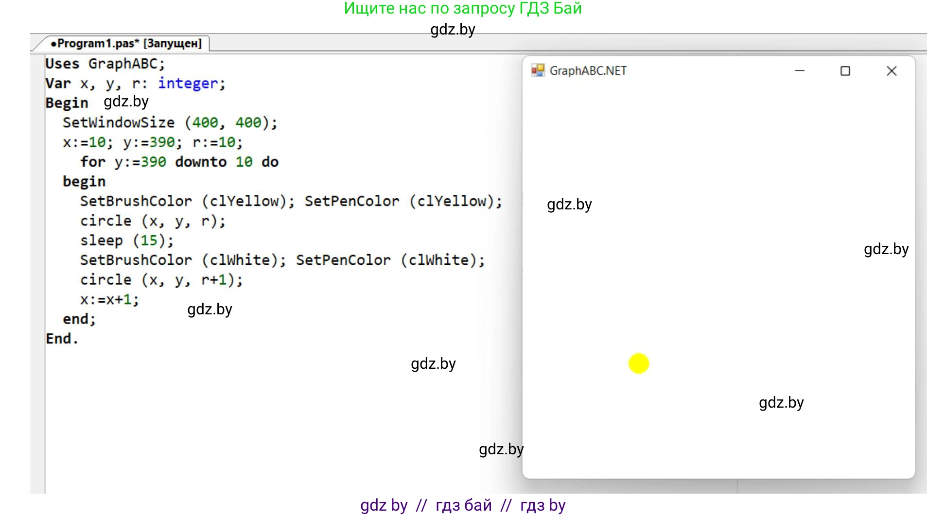Place cursor on 'for y:=390 downto 10 do'
Viewport: 927px width, 516px height.
(179, 162)
